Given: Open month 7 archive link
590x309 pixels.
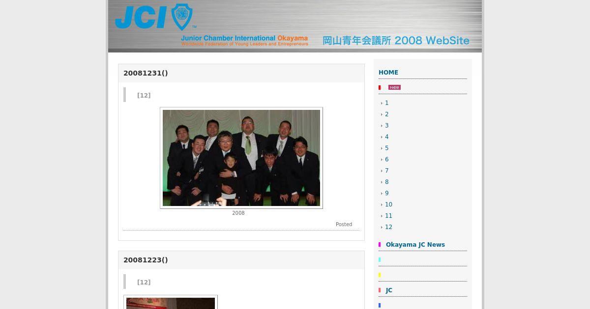Looking at the screenshot, I should pyautogui.click(x=386, y=171).
